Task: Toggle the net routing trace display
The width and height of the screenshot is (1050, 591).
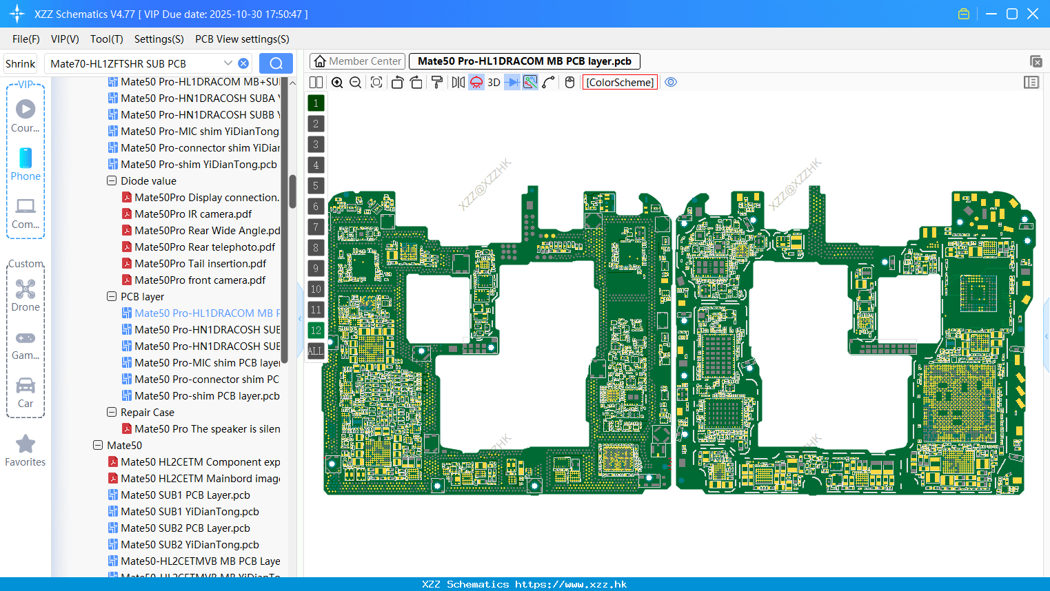Action: [530, 82]
